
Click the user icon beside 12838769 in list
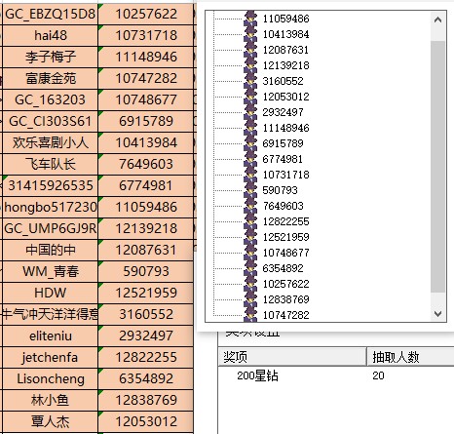pyautogui.click(x=250, y=299)
